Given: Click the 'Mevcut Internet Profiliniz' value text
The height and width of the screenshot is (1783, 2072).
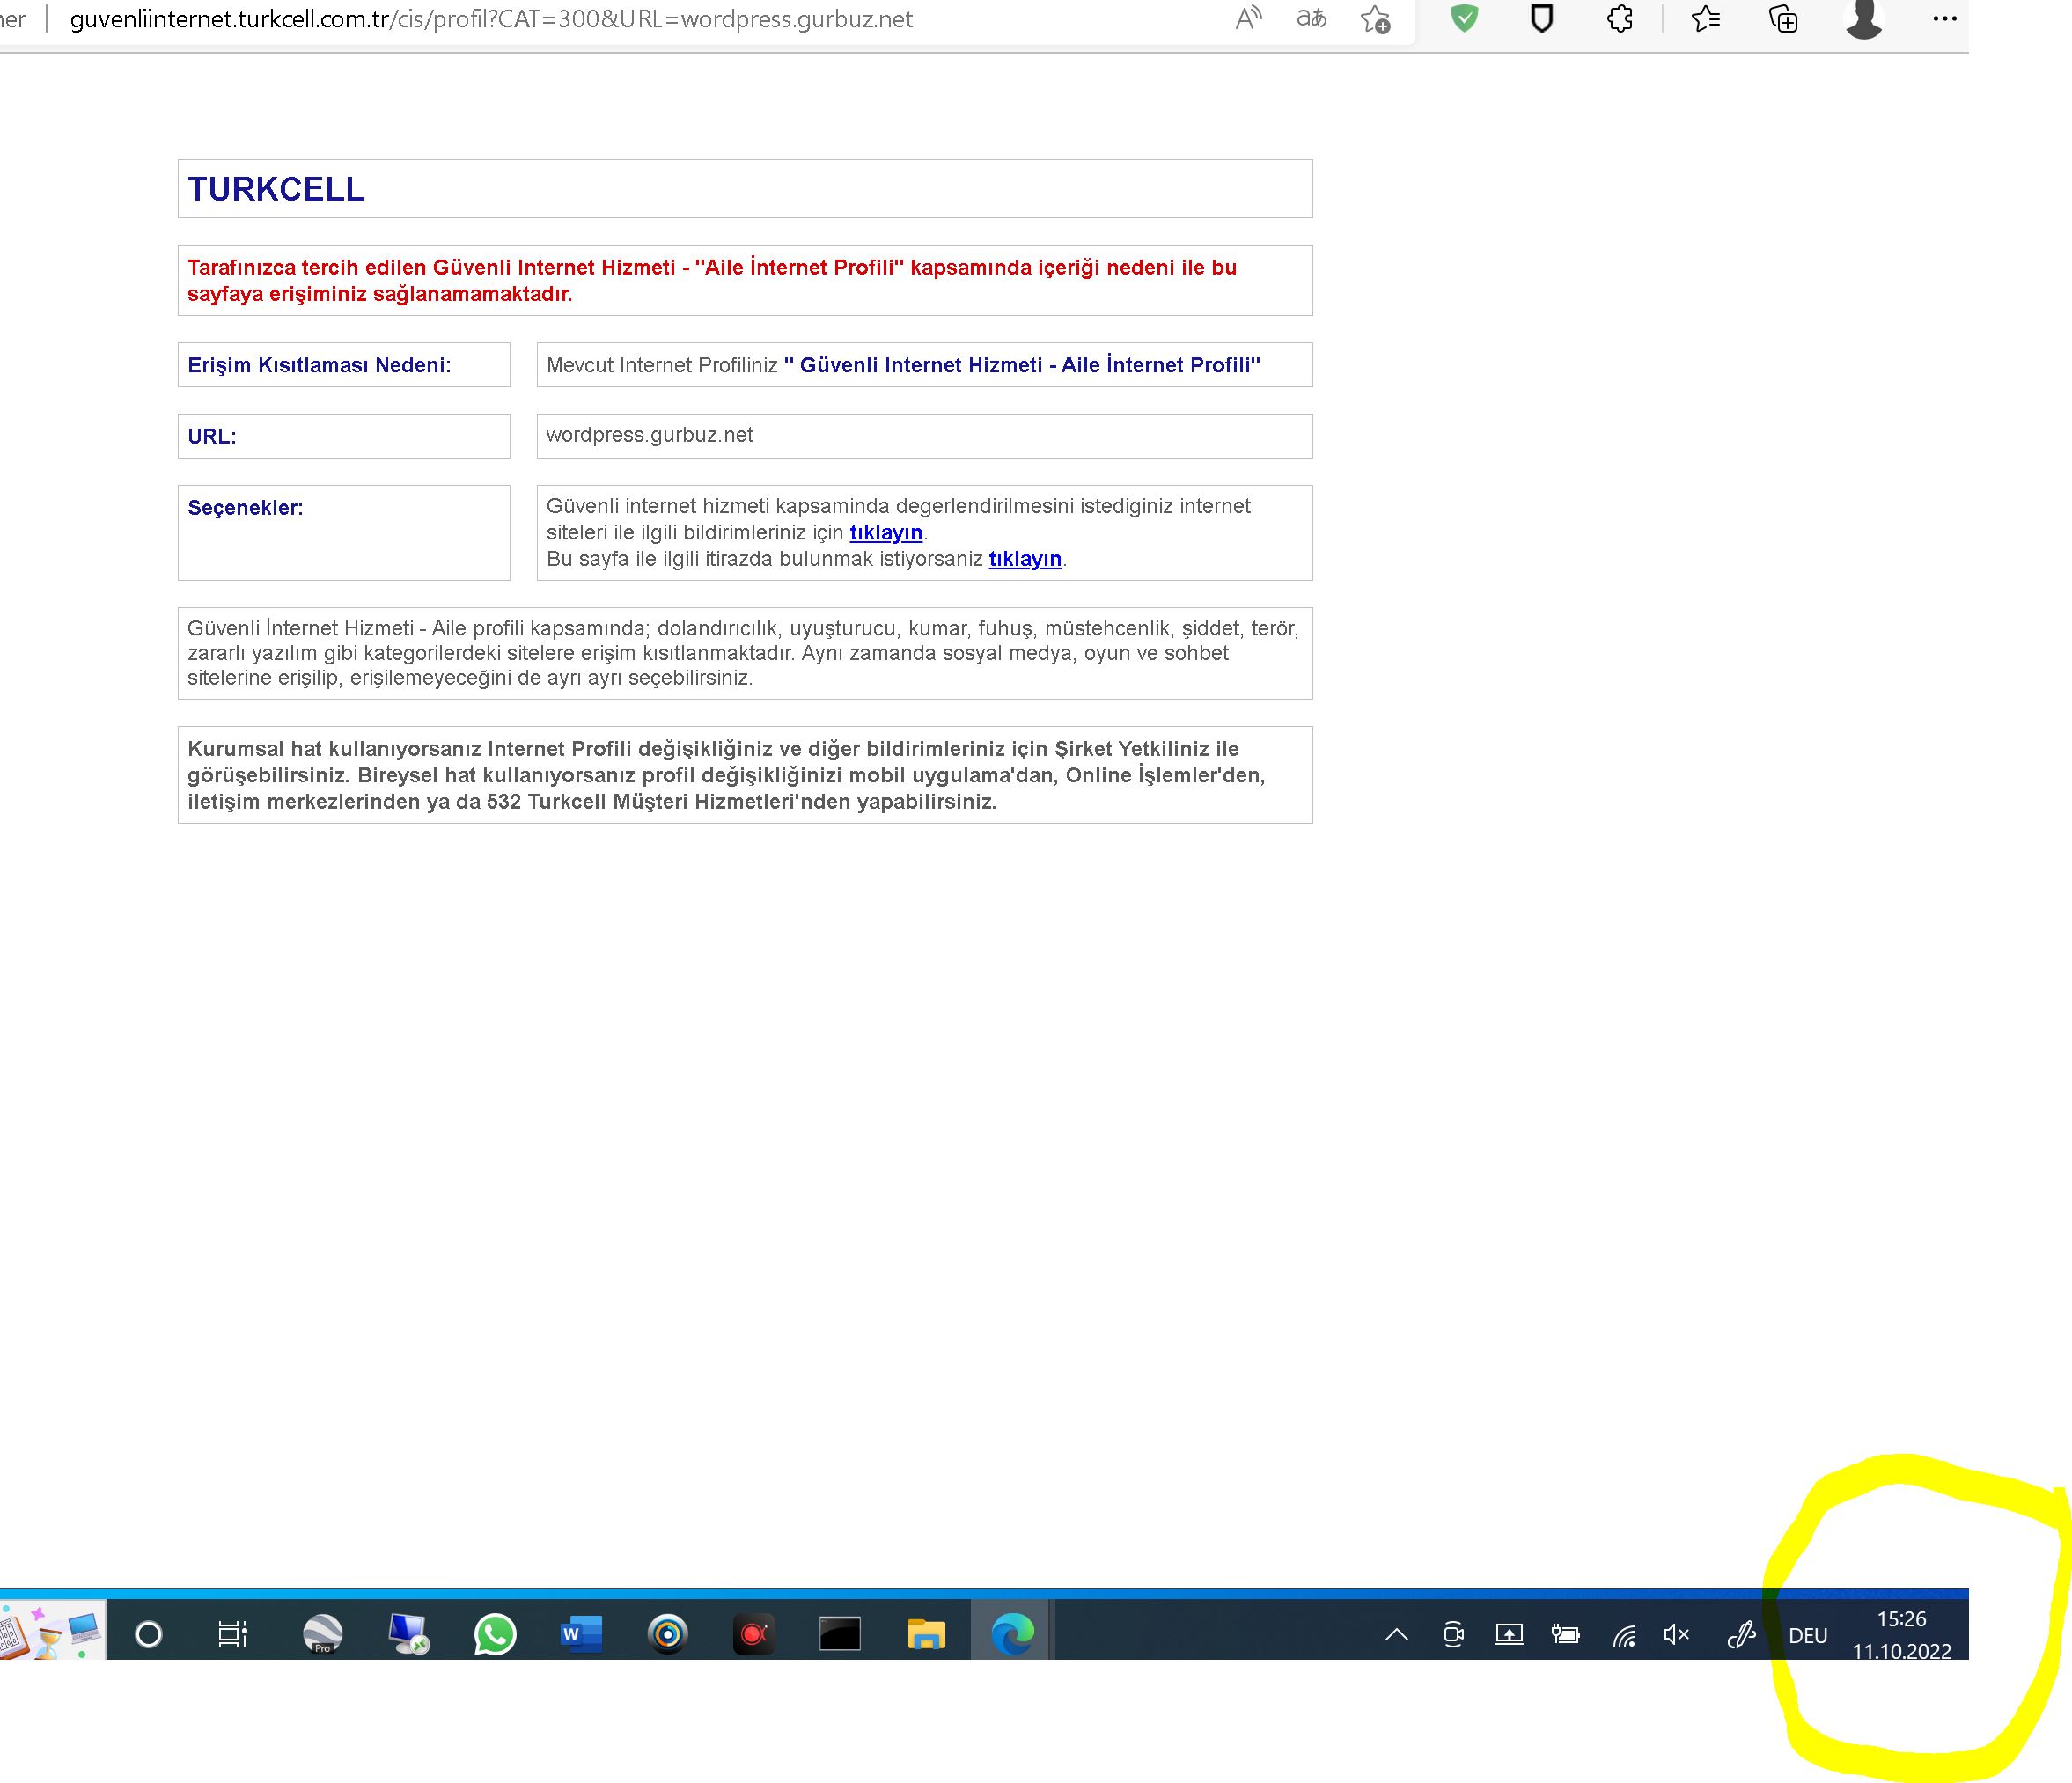Looking at the screenshot, I should 903,365.
